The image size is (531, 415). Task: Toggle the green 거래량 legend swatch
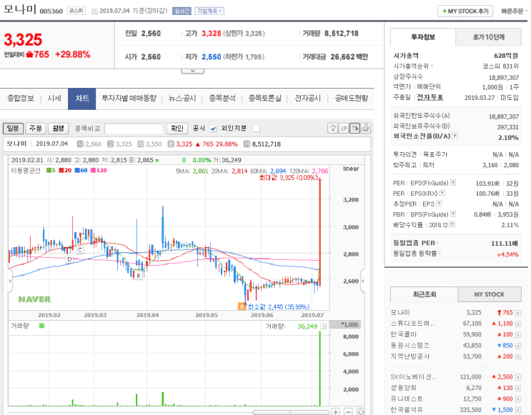click(x=41, y=326)
